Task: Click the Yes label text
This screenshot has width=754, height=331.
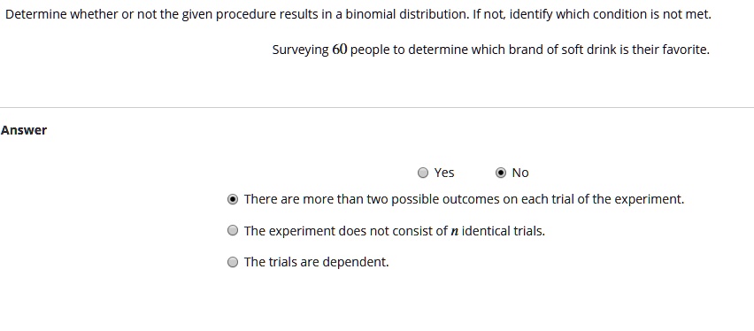Action: point(444,173)
